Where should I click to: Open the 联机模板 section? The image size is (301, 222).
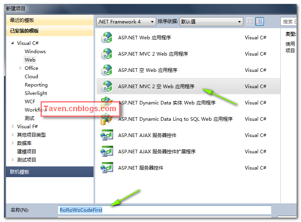pyautogui.click(x=50, y=172)
